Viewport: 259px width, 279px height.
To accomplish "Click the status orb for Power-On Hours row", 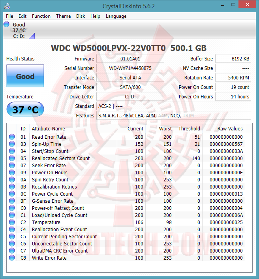I will [x=12, y=172].
